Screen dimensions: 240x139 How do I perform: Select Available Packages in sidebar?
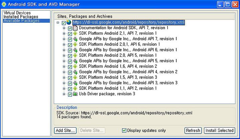(x=26, y=21)
